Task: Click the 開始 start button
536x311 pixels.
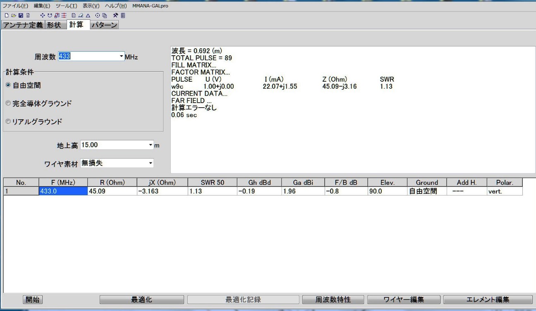Action: pyautogui.click(x=32, y=300)
